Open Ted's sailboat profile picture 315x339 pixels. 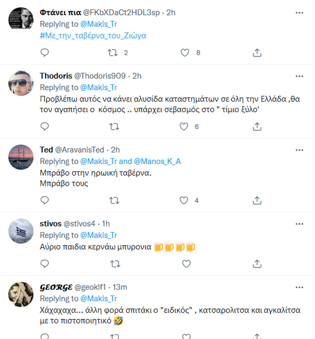tap(21, 157)
